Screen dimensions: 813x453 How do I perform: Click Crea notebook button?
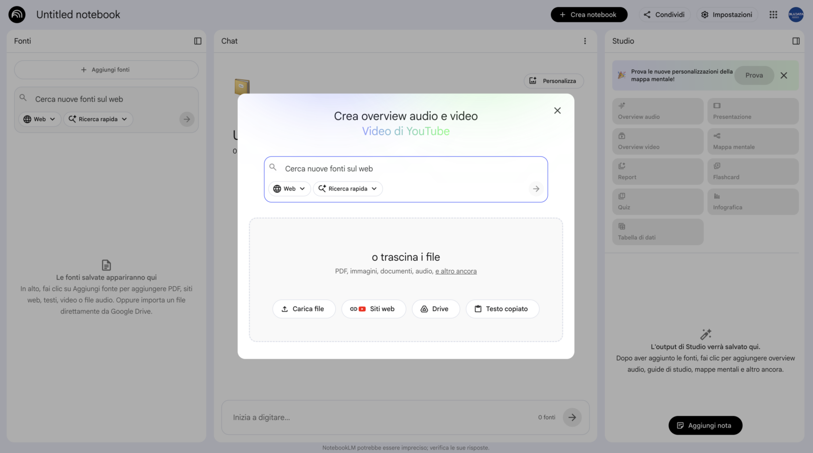[589, 15]
